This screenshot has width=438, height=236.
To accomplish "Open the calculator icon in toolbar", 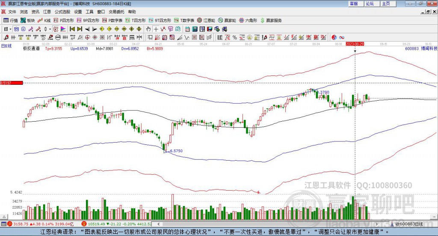I will (x=195, y=29).
